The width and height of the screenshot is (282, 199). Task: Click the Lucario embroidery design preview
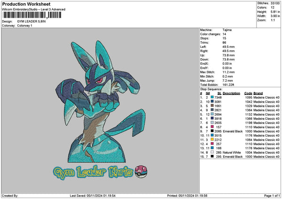coord(101,101)
